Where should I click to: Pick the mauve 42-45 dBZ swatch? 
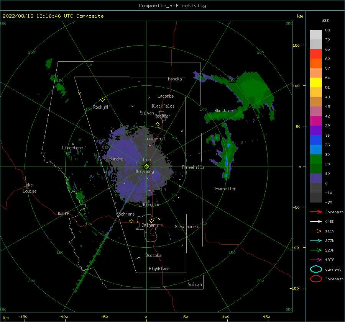tap(316, 111)
